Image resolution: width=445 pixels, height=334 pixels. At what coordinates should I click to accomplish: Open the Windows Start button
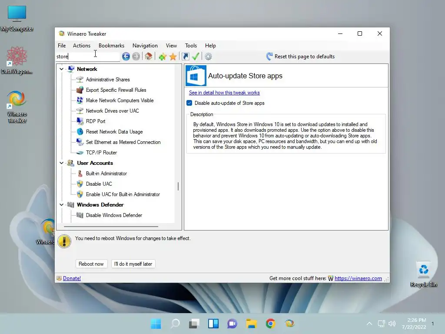[x=156, y=324]
